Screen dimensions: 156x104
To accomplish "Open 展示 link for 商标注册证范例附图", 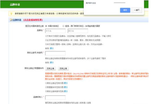I will pos(66,83).
